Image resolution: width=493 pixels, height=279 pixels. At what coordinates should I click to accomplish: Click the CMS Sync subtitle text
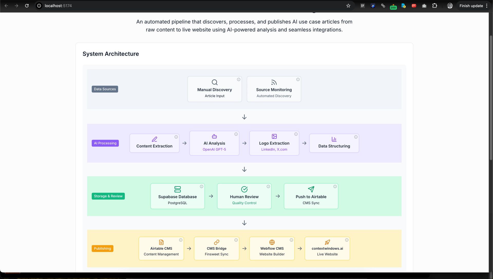pyautogui.click(x=311, y=203)
